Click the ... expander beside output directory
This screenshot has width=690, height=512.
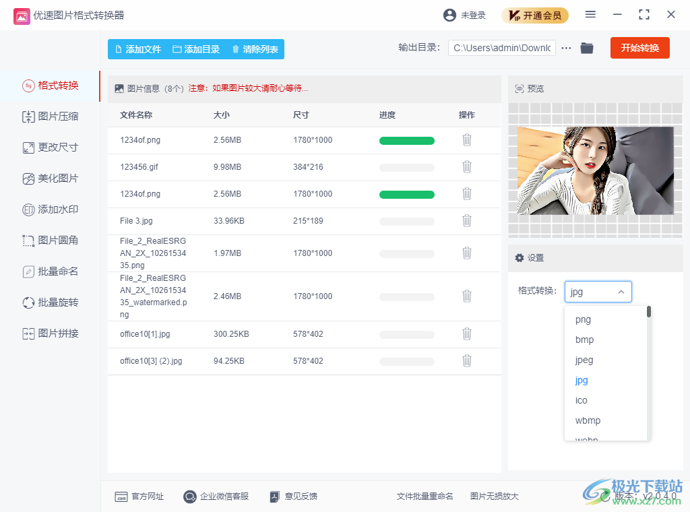pyautogui.click(x=565, y=48)
